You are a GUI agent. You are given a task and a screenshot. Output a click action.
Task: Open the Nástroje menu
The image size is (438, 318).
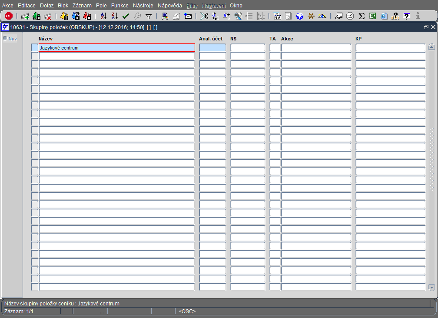click(x=143, y=6)
